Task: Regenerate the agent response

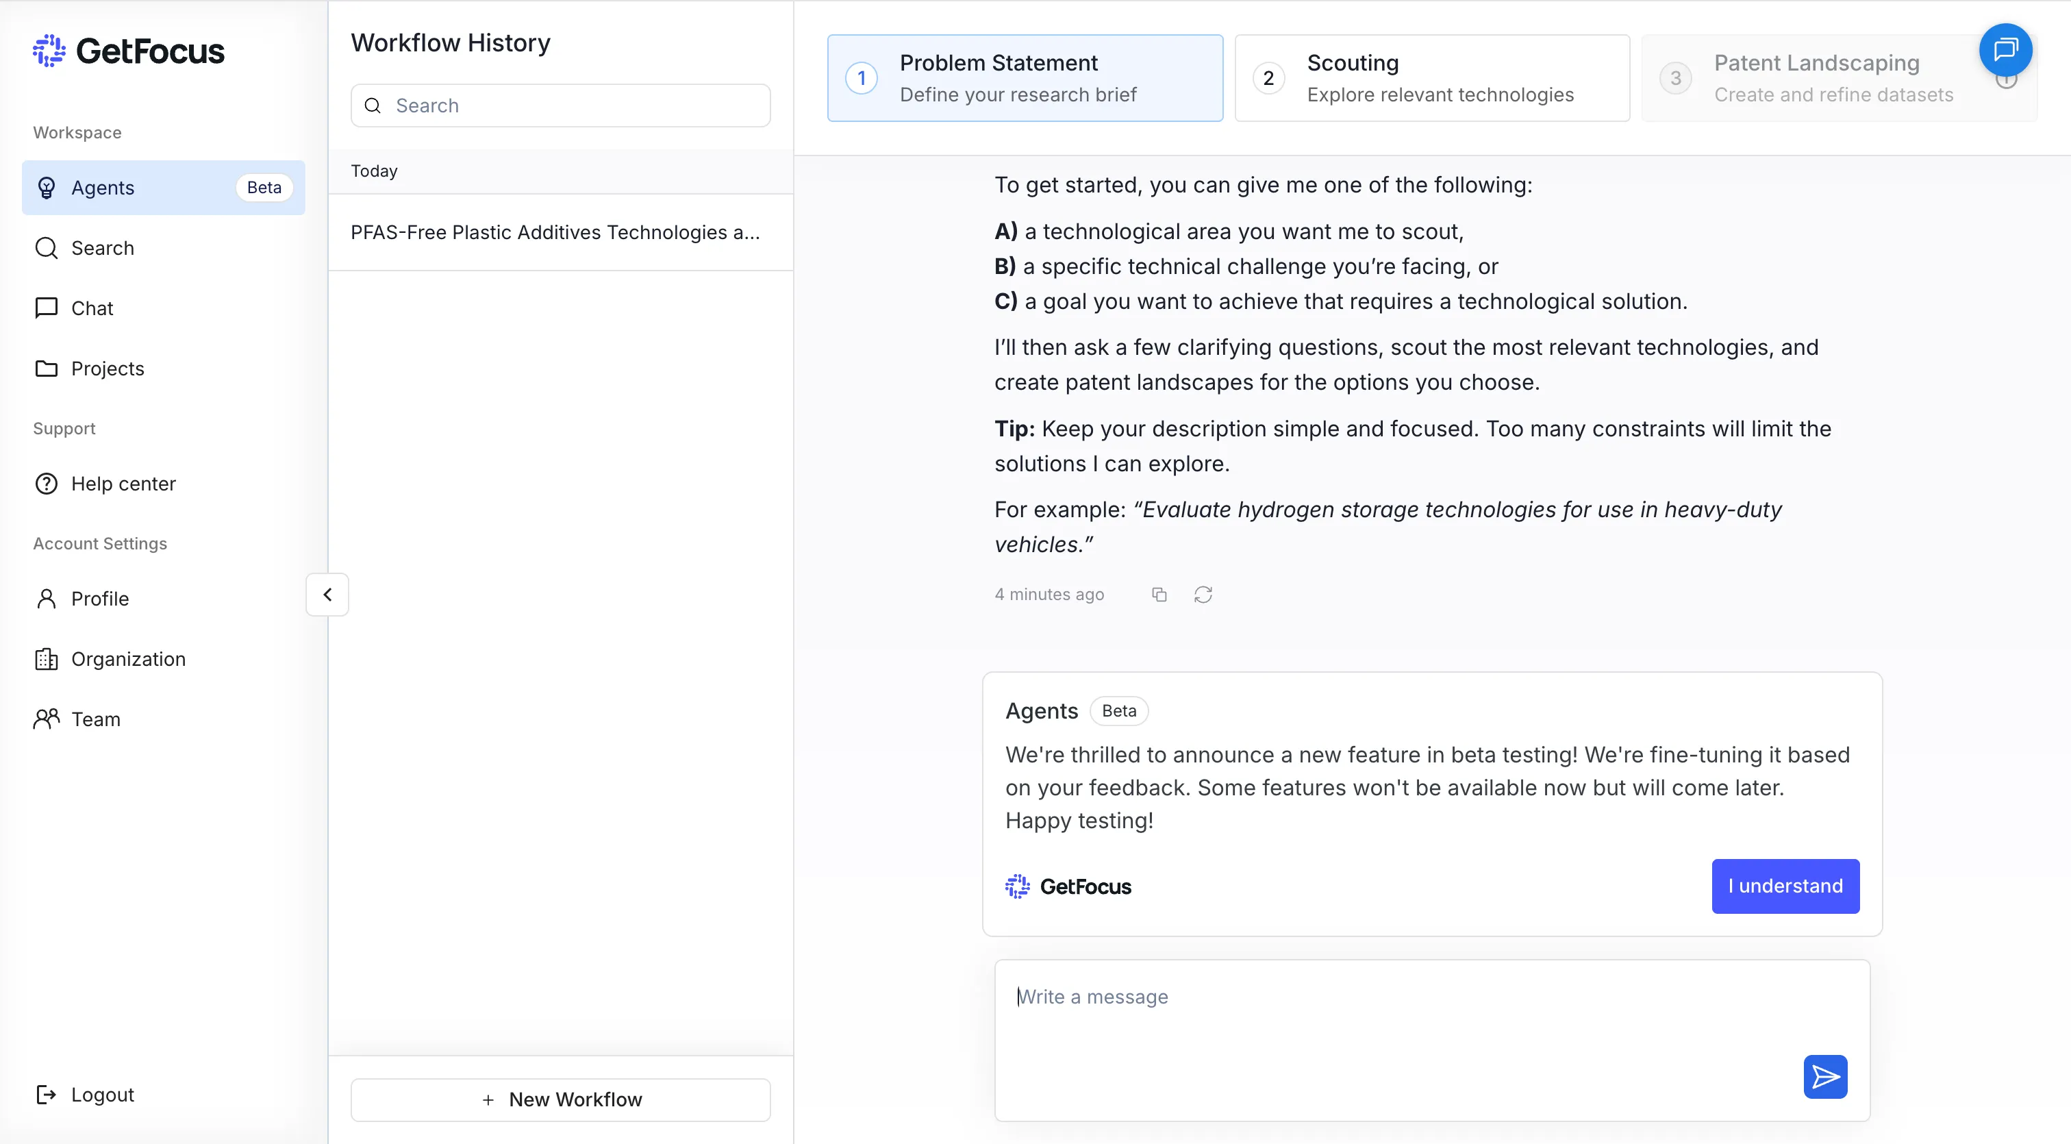Action: click(x=1203, y=594)
